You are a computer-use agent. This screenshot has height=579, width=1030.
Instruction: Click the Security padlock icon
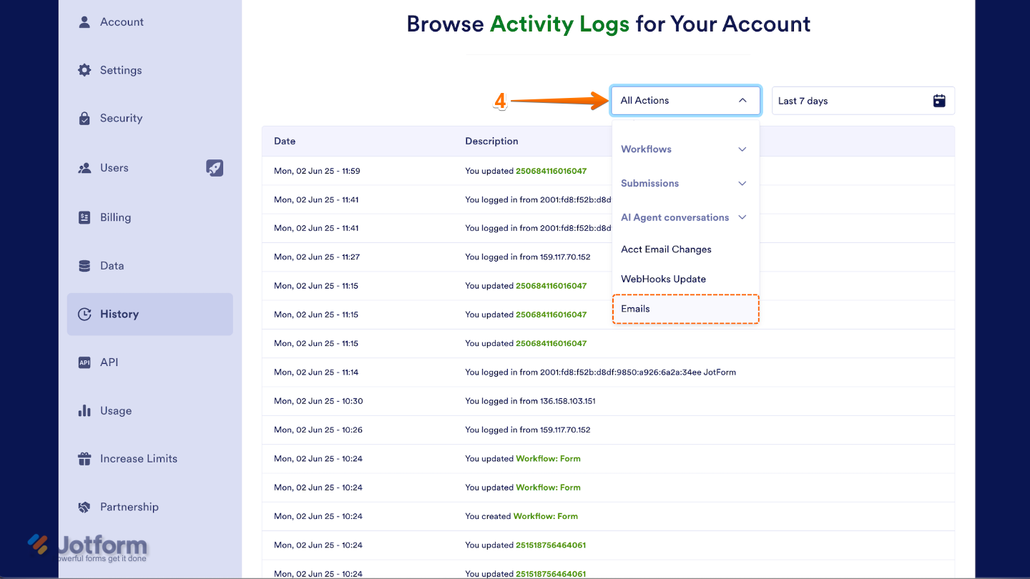(x=85, y=118)
